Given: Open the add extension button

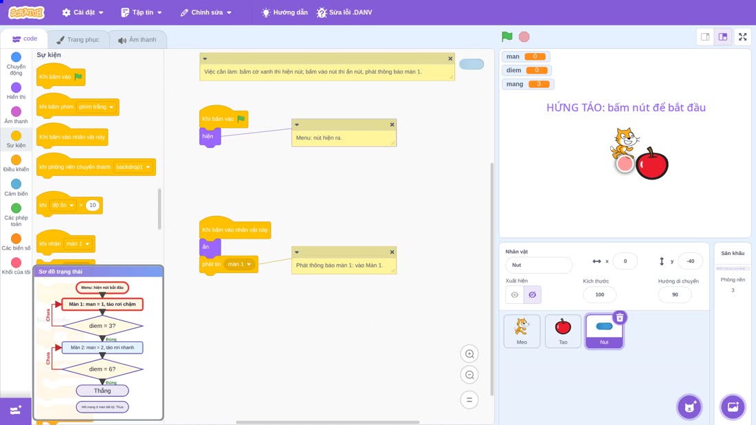Looking at the screenshot, I should 15,411.
